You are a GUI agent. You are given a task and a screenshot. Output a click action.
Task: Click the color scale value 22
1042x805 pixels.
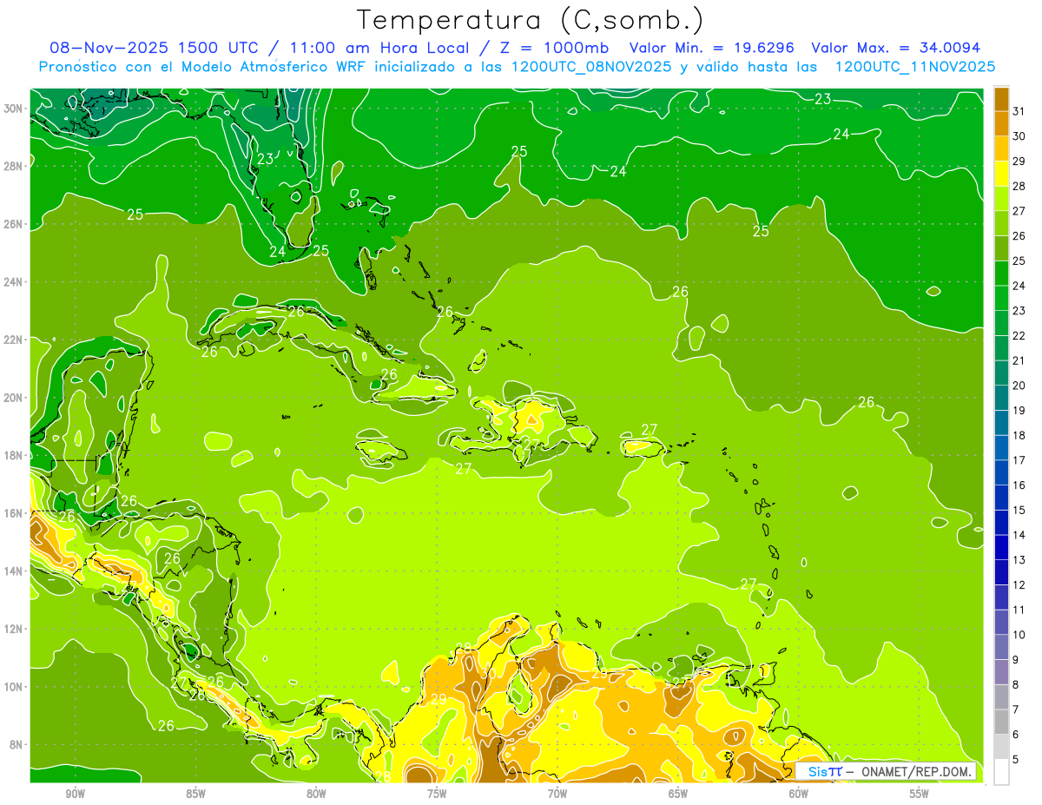click(x=1019, y=335)
